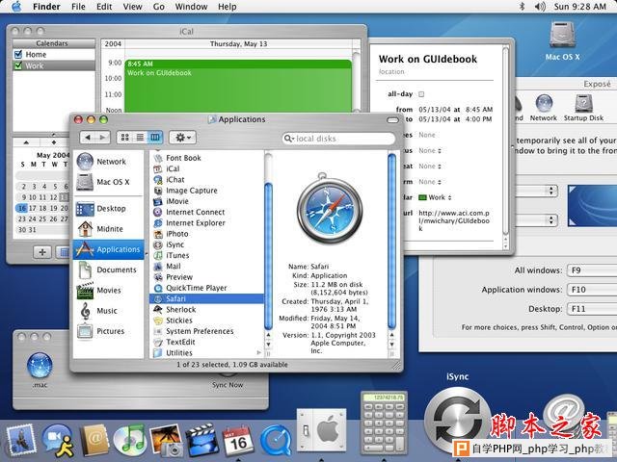
Task: Select System Preferences in the list
Action: tap(200, 331)
